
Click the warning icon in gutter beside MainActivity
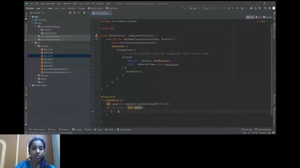(x=96, y=35)
